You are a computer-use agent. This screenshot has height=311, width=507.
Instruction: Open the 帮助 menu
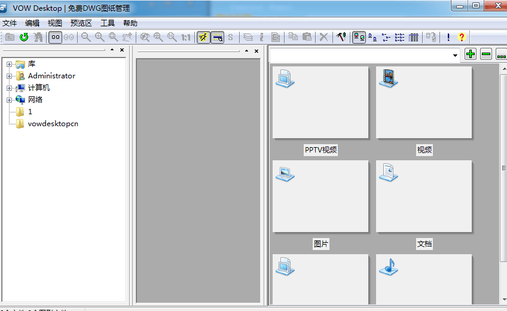coord(130,23)
